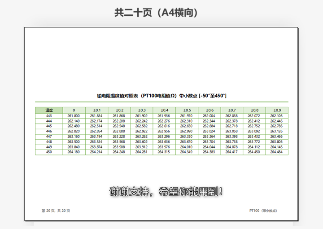
Task: Select the 0 column header cell
Action: click(x=74, y=110)
